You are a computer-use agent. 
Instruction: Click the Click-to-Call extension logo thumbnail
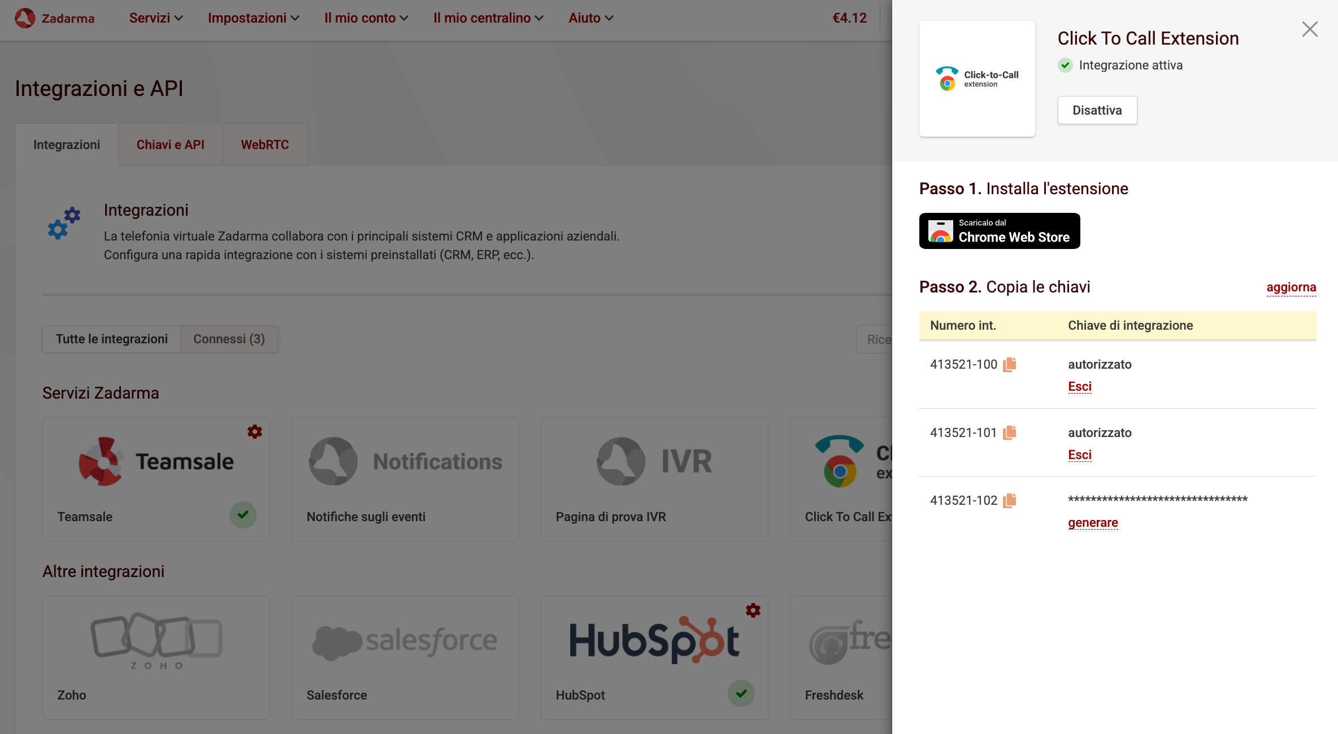coord(977,79)
